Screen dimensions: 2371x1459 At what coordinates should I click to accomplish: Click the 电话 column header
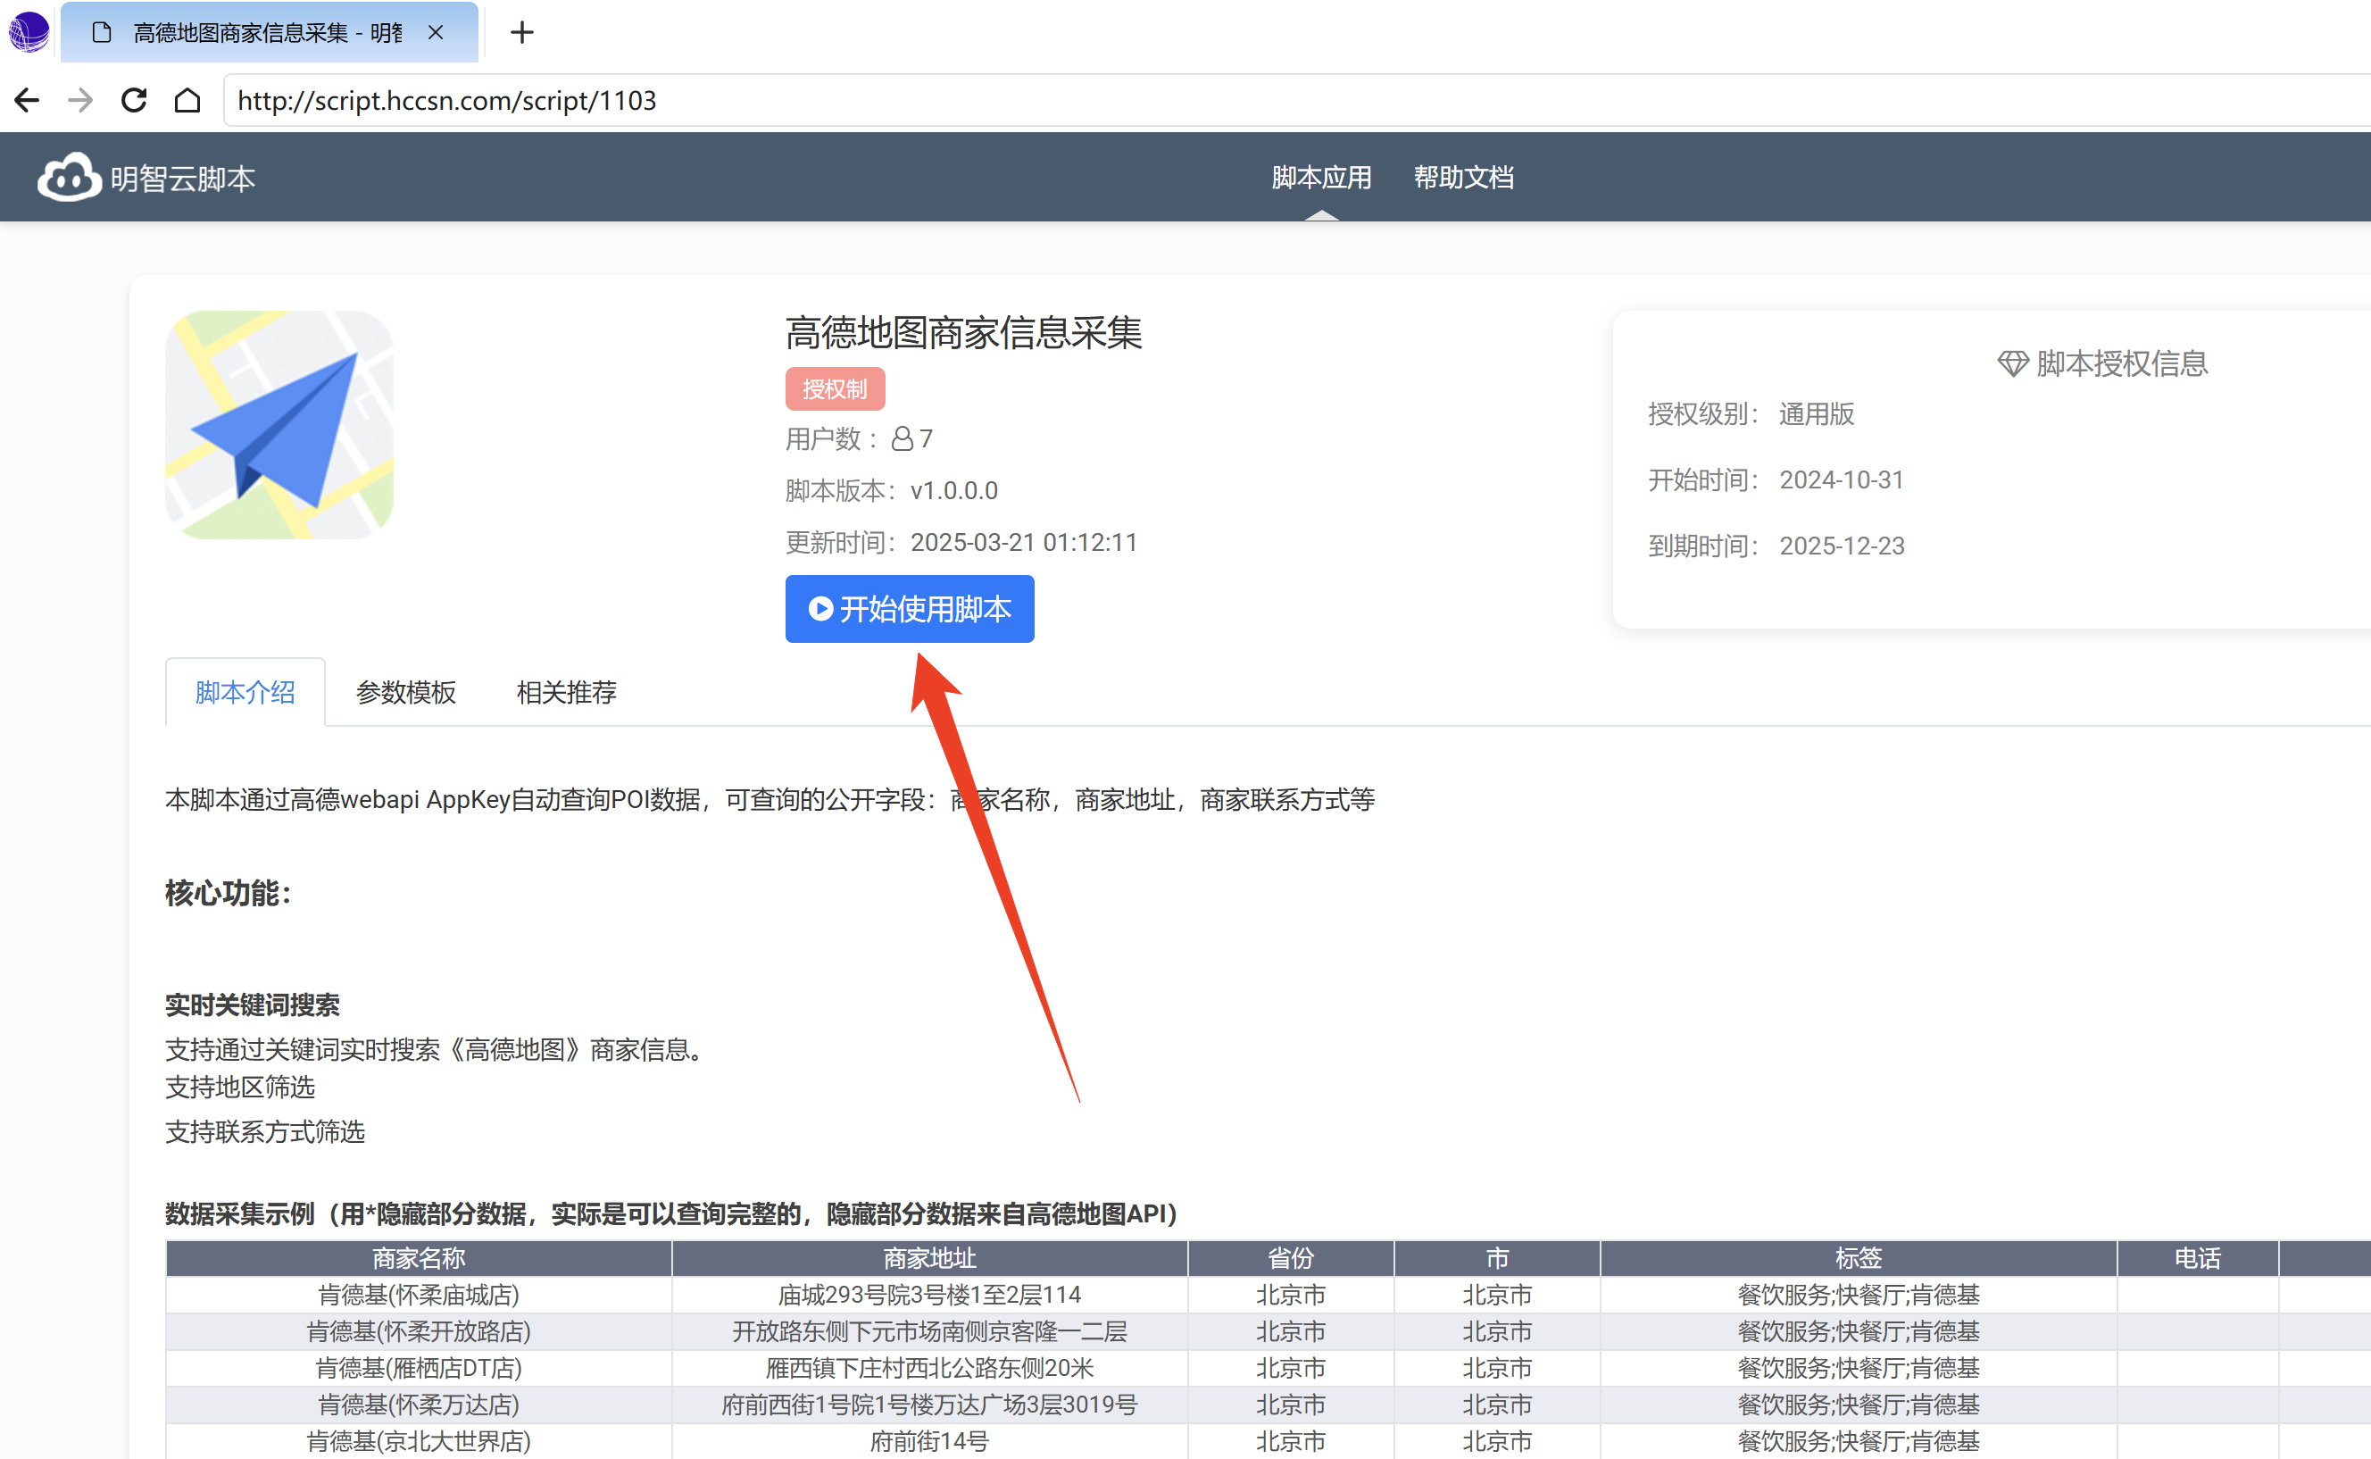point(2198,1258)
